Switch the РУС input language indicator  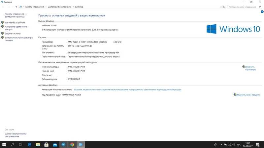click(239, 144)
